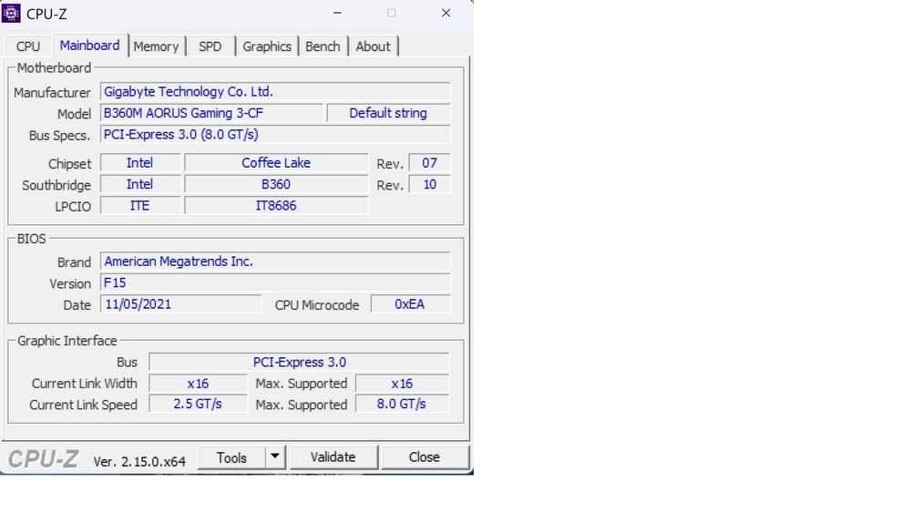Click the Tools button
This screenshot has width=911, height=513.
pos(231,457)
